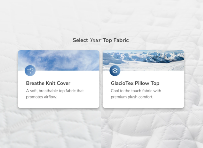Click the italic word Your in heading
203x148 pixels.
[95, 40]
